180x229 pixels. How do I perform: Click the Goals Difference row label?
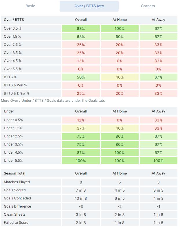(x=17, y=207)
